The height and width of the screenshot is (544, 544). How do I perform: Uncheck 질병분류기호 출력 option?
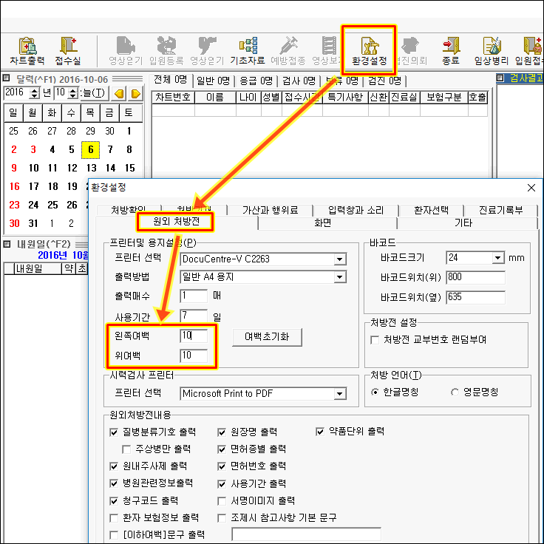point(114,432)
